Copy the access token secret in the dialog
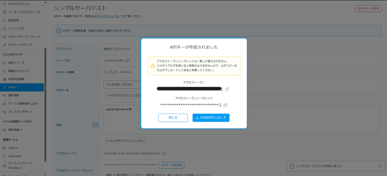Image resolution: width=387 pixels, height=176 pixels. click(225, 105)
